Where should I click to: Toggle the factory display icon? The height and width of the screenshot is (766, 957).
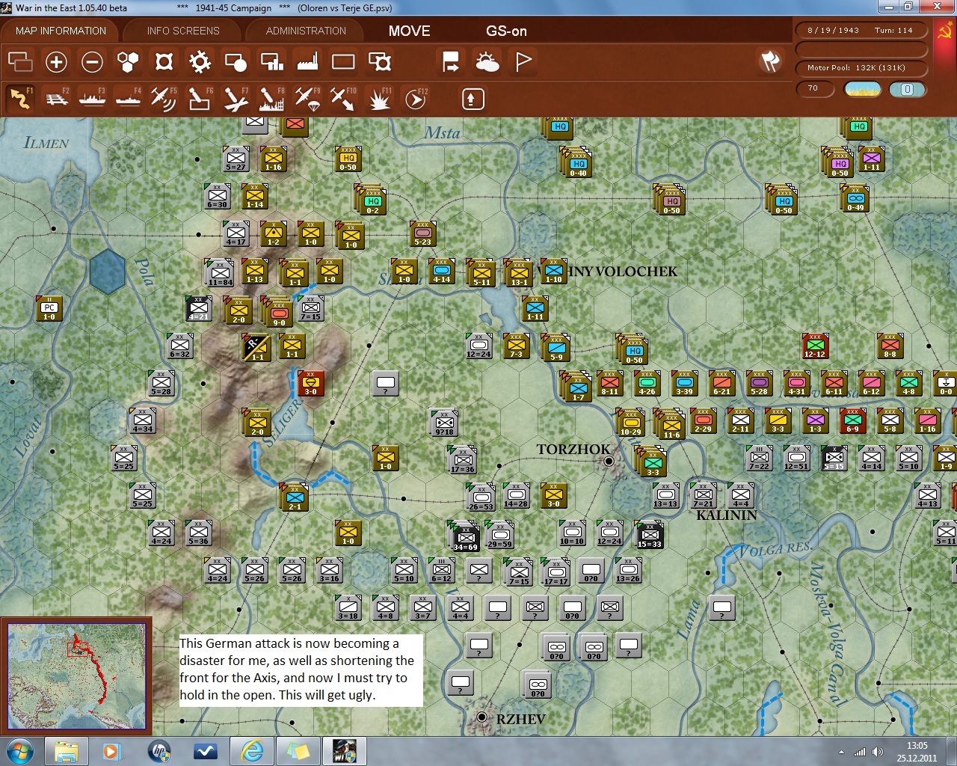pos(307,61)
